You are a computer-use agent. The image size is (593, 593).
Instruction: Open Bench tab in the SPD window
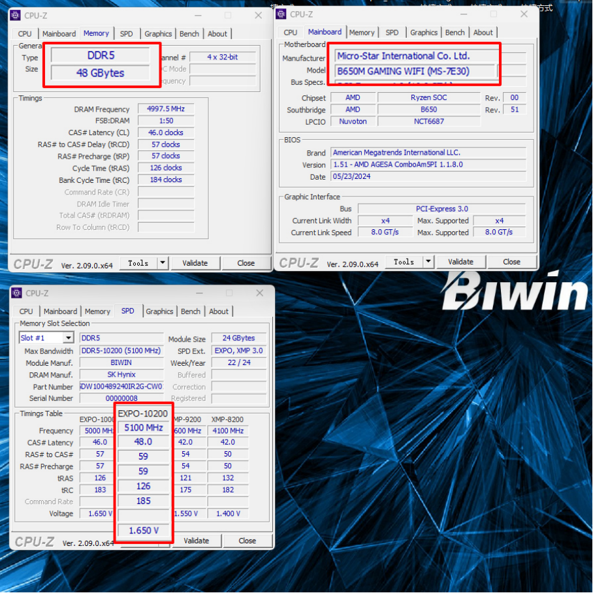pyautogui.click(x=191, y=312)
